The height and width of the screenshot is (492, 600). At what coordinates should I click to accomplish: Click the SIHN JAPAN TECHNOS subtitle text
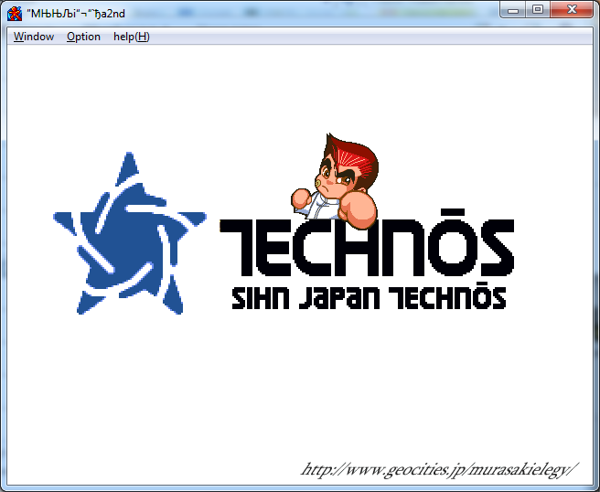(x=369, y=295)
